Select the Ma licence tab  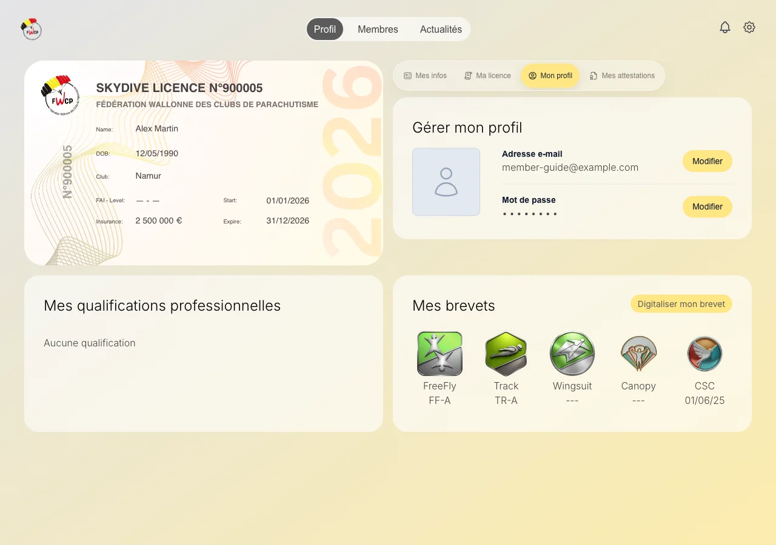487,76
